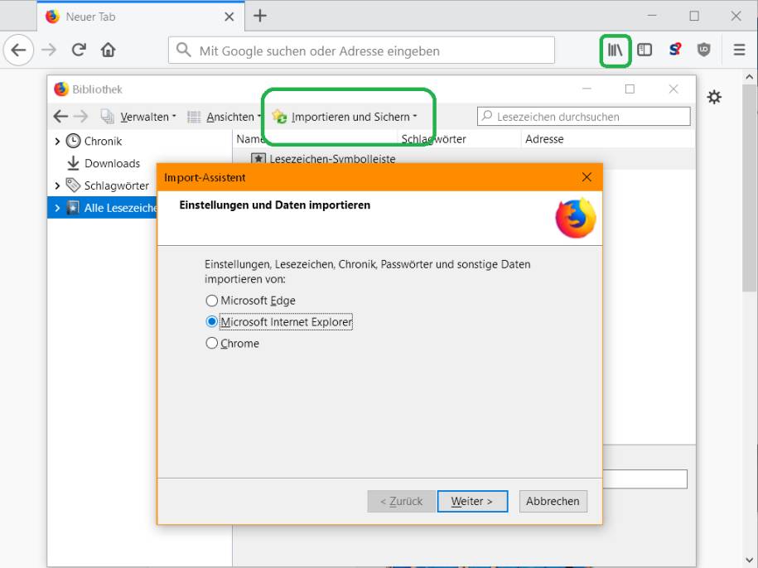Open the Firefox hamburger menu
758x568 pixels.
(739, 50)
